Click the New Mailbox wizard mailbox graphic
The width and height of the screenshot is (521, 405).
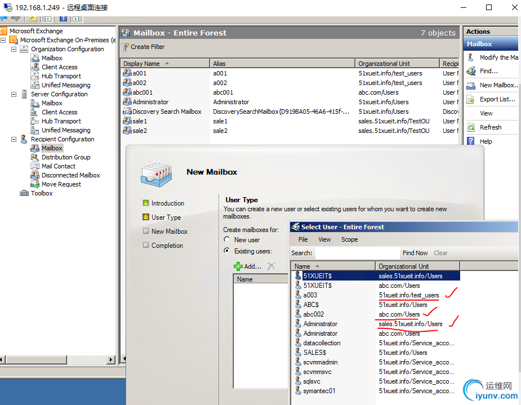(157, 175)
